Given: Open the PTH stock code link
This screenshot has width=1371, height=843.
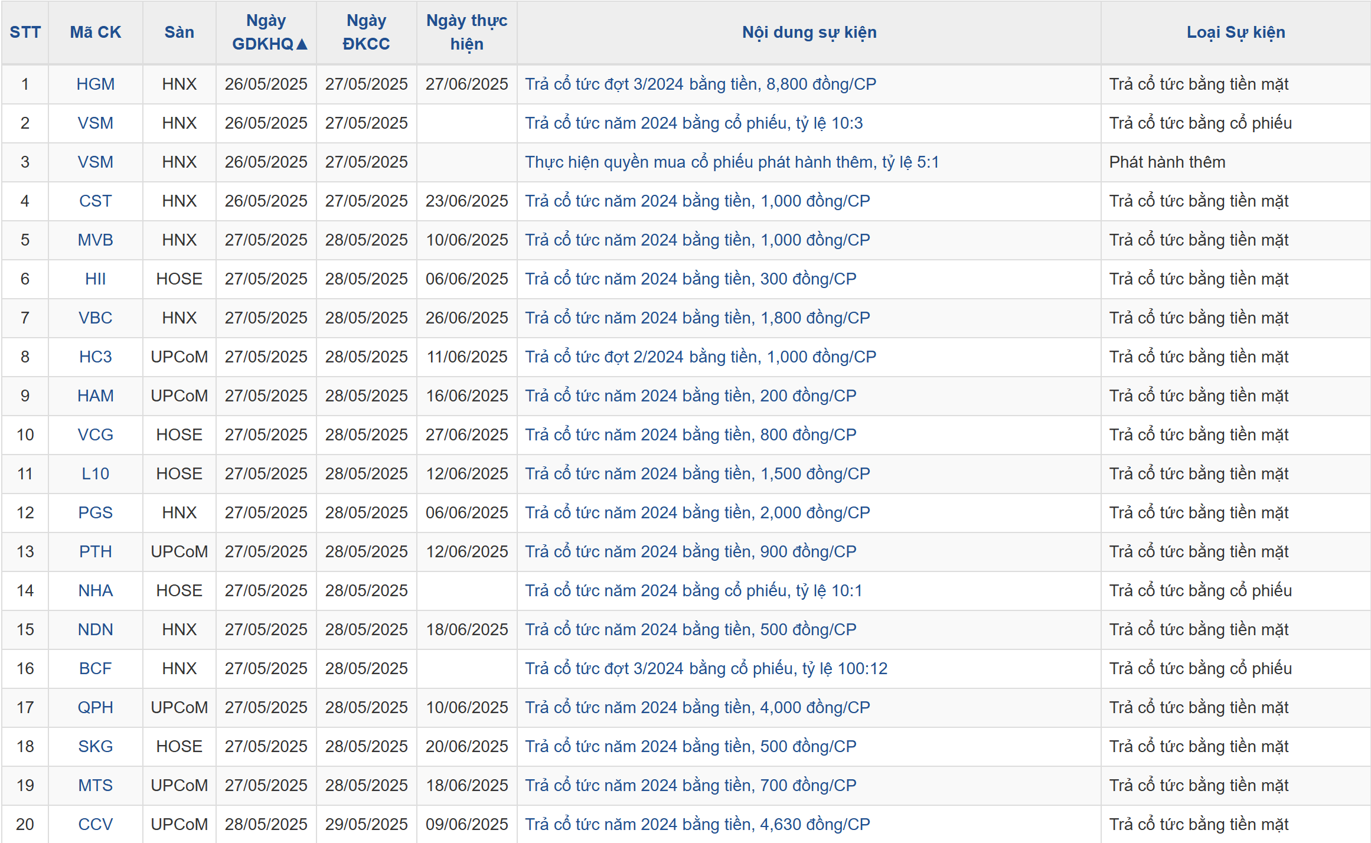Looking at the screenshot, I should (x=96, y=552).
